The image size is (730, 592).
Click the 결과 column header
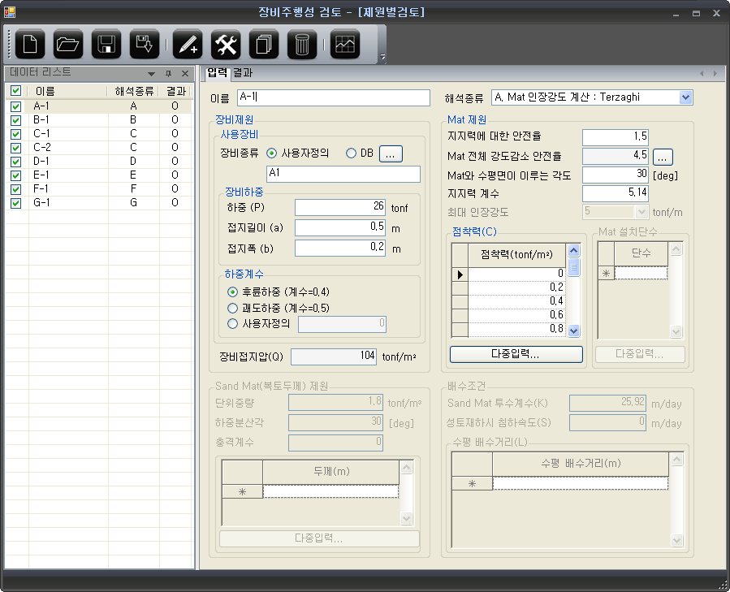pyautogui.click(x=176, y=91)
